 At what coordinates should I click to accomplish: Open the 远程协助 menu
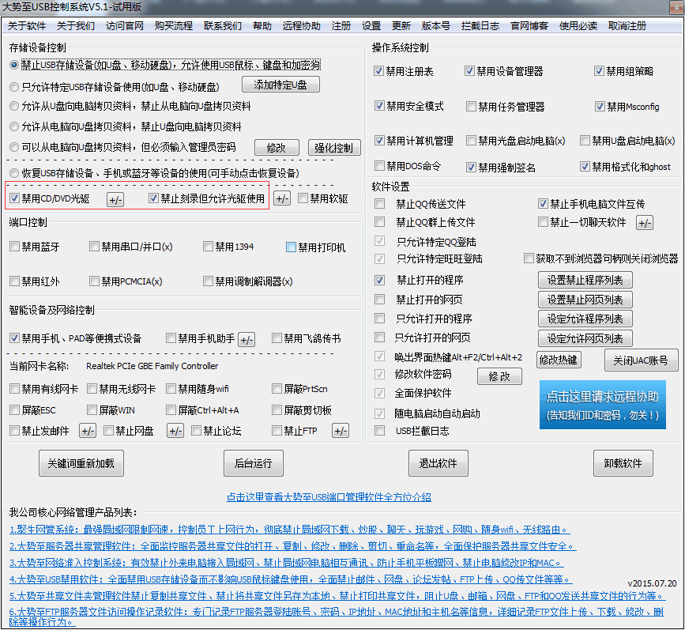301,25
